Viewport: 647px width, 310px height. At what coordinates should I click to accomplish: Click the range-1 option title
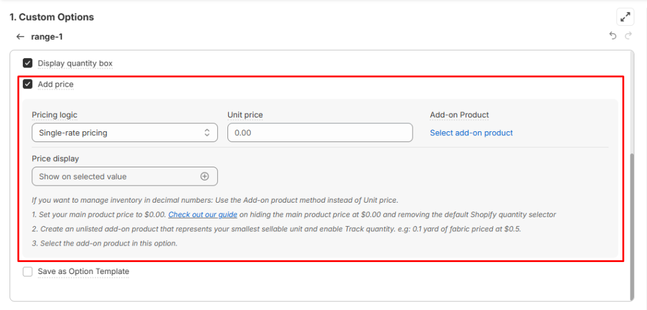47,37
